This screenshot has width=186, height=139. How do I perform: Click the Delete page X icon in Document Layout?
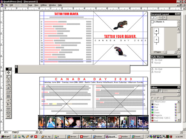tap(164, 18)
